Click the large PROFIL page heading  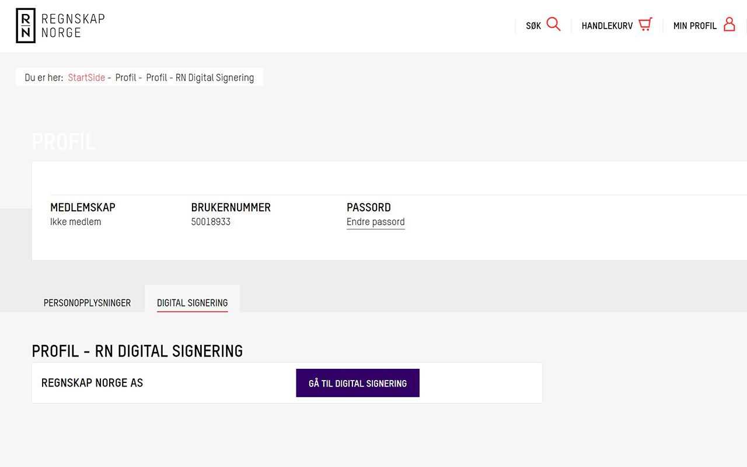tap(64, 142)
